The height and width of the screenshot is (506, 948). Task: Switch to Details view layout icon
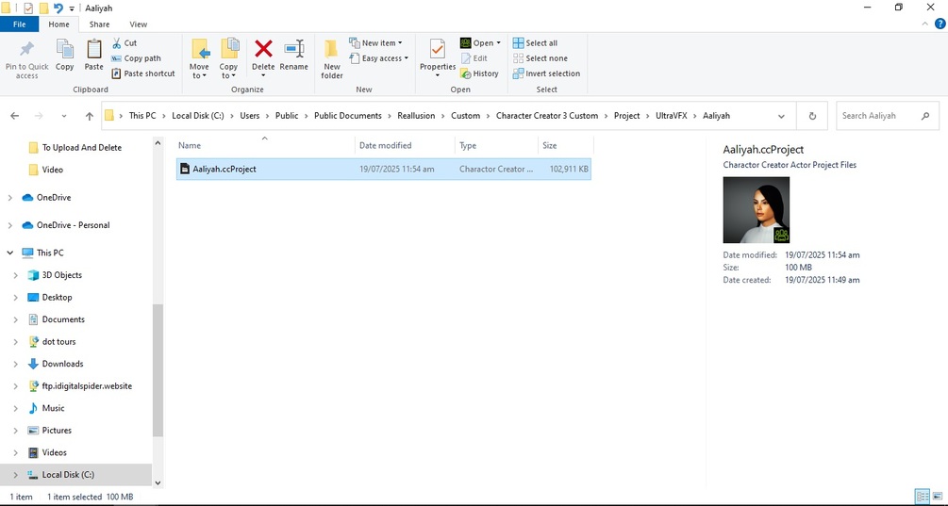pos(922,497)
